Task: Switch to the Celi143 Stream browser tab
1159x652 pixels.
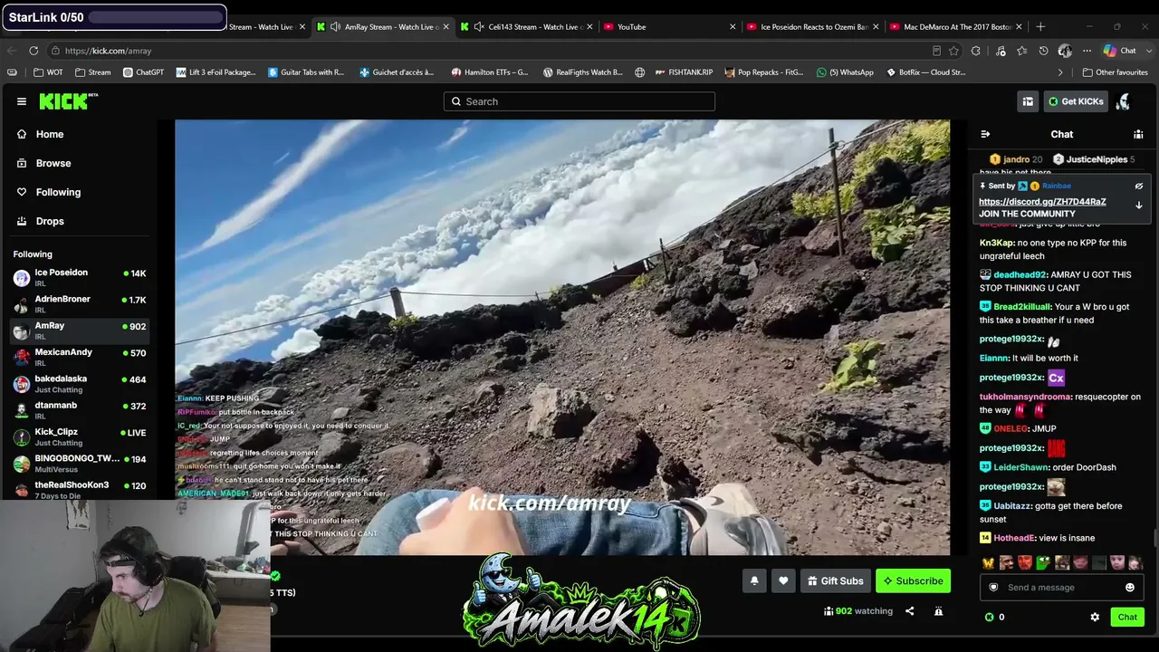Action: click(527, 27)
